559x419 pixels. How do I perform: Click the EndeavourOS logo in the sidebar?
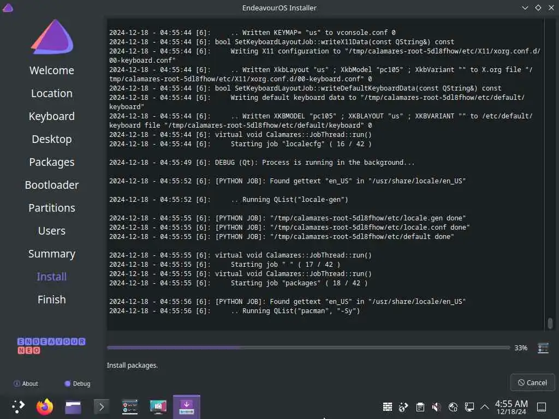[x=52, y=37]
